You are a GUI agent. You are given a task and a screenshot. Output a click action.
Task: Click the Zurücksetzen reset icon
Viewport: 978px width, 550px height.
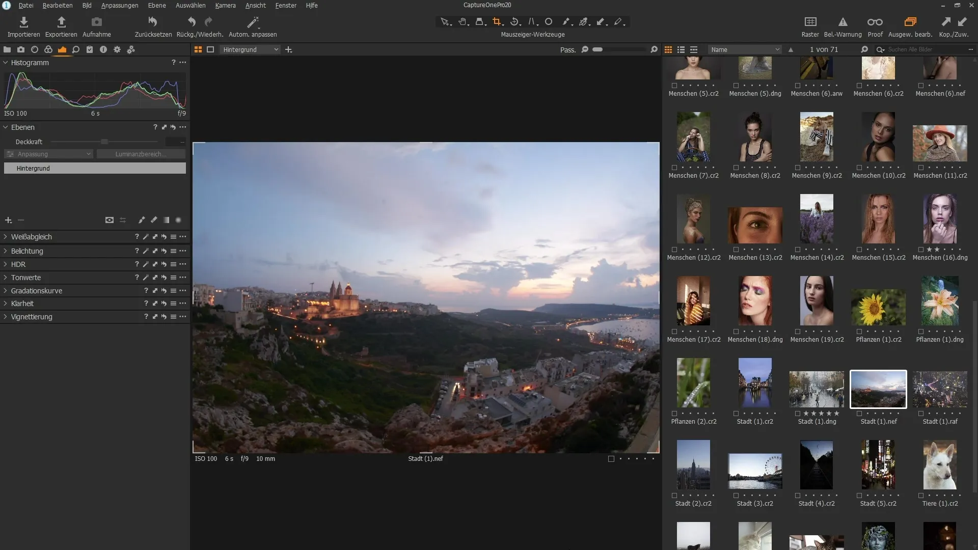(153, 22)
